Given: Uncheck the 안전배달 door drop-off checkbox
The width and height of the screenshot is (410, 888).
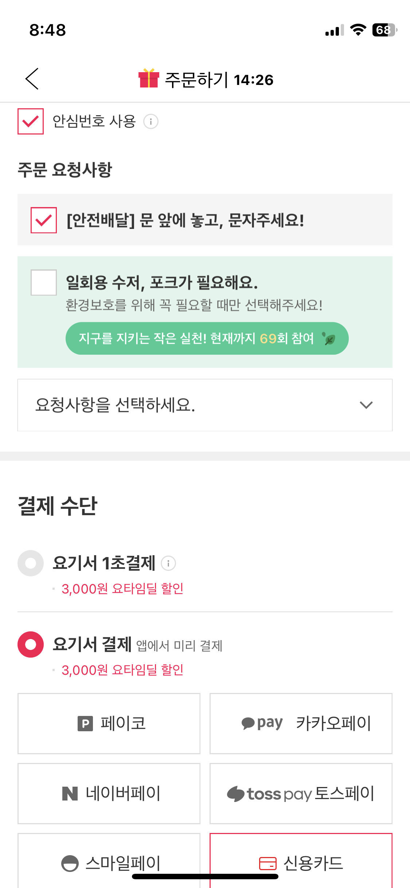Looking at the screenshot, I should [x=44, y=220].
